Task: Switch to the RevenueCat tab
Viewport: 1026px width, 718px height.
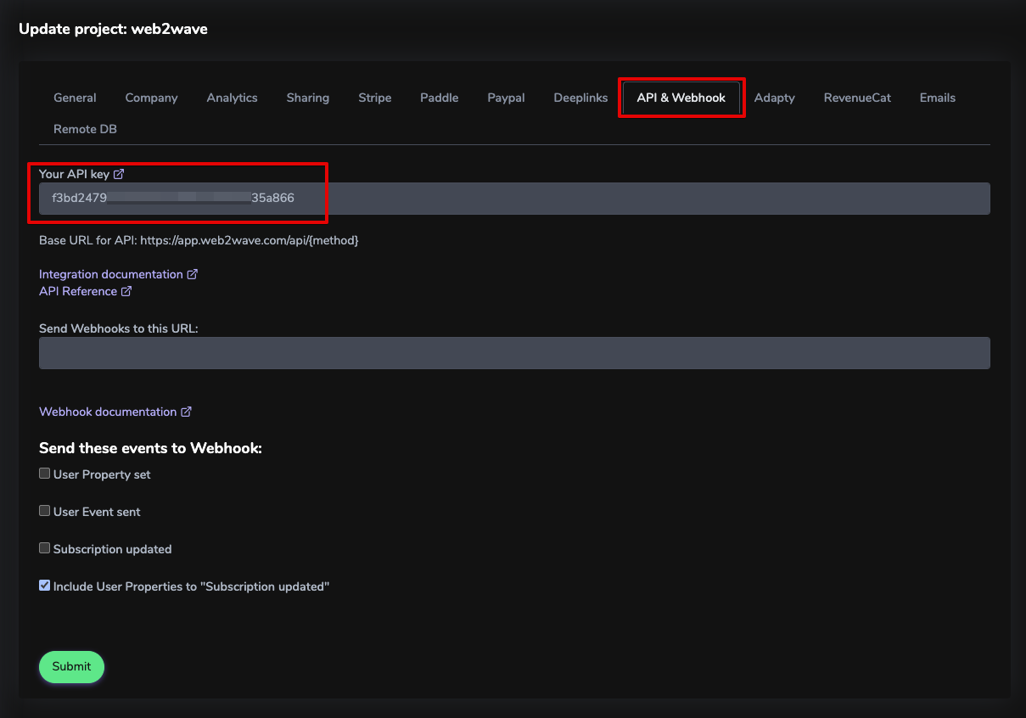Action: point(857,98)
